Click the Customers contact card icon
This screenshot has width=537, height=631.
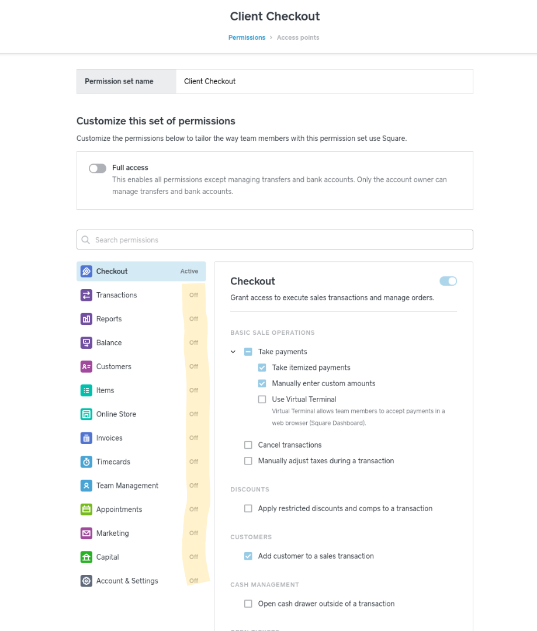click(x=86, y=367)
